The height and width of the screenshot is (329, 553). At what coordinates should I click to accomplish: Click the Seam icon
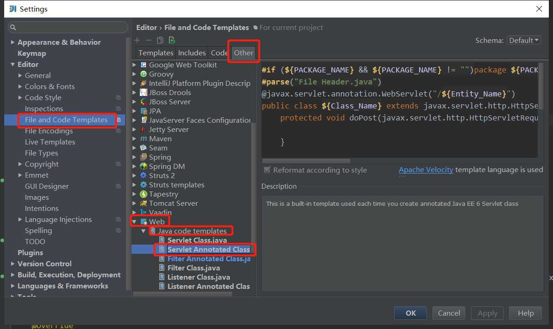pos(144,148)
